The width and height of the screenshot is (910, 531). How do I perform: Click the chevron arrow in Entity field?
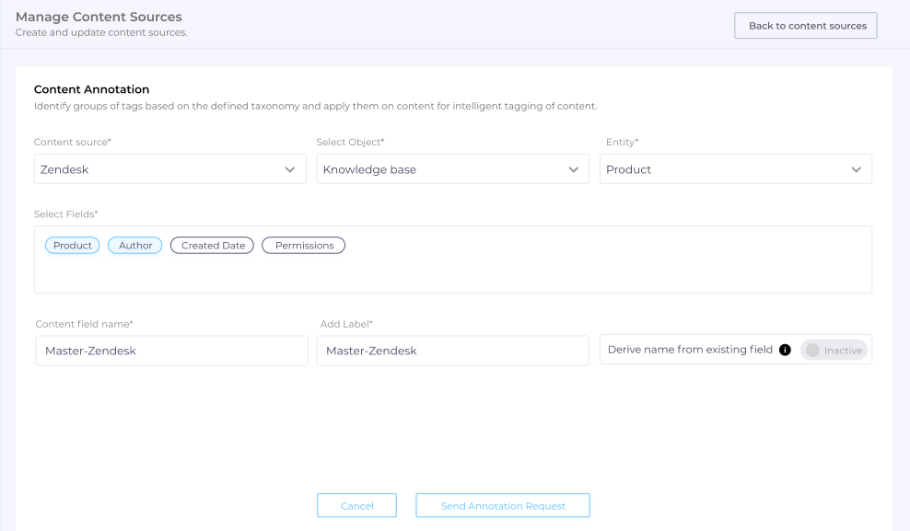click(x=856, y=169)
